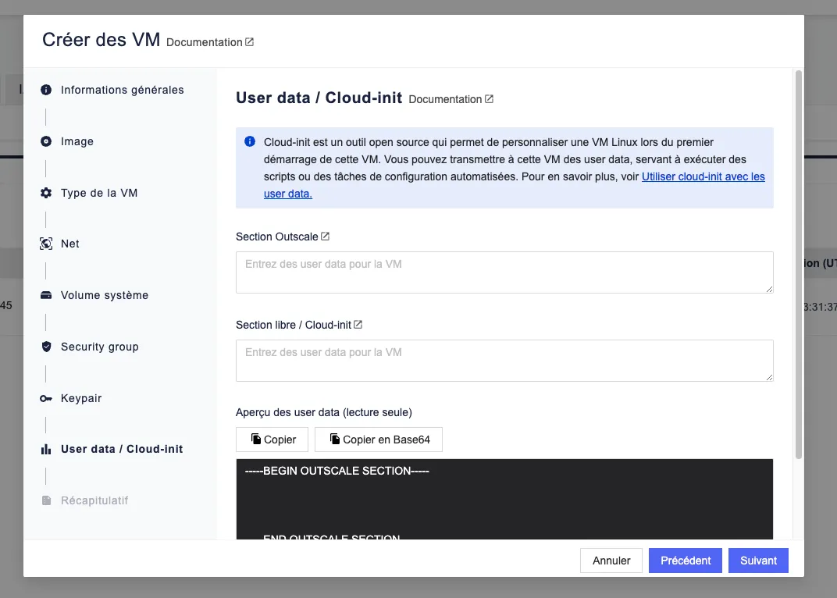
Task: Open the Section libre / Cloud-init external link icon
Action: [x=356, y=324]
